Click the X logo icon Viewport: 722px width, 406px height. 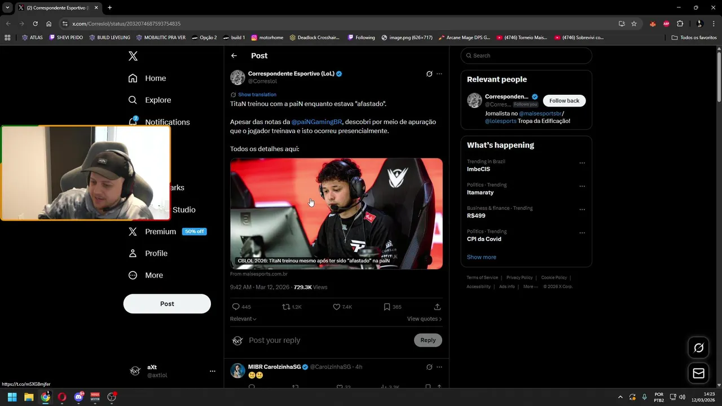point(133,56)
